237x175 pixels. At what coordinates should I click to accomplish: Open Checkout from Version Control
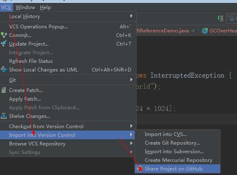tap(68, 126)
